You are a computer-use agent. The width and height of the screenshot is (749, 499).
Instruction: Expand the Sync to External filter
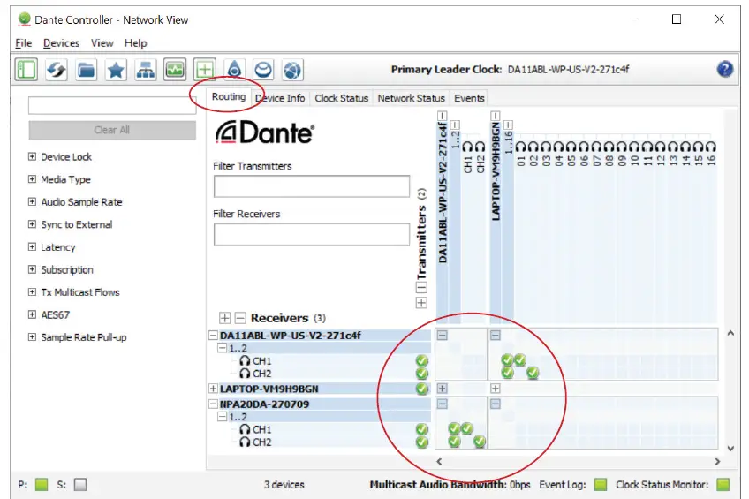pos(32,224)
